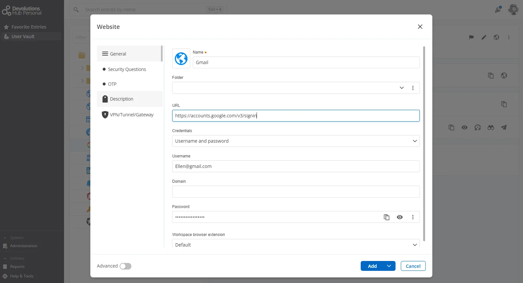
Task: Click the General tab hamburger icon
Action: (105, 54)
